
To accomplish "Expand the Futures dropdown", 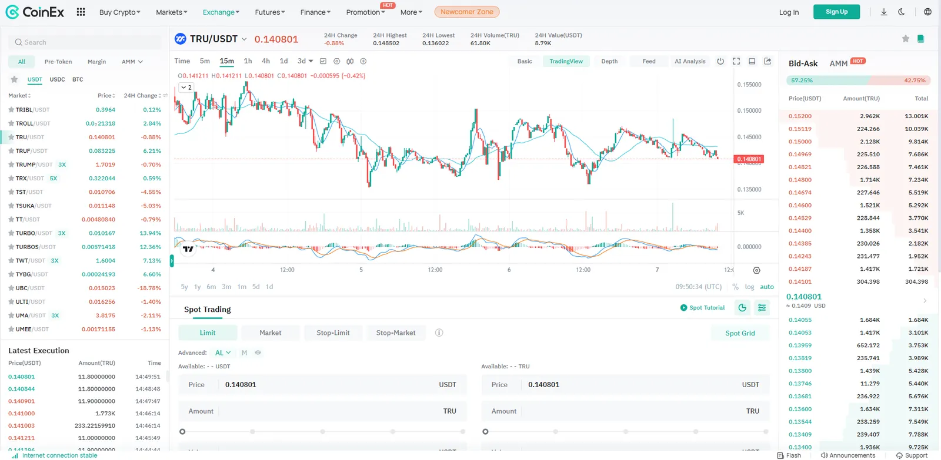I will tap(270, 12).
